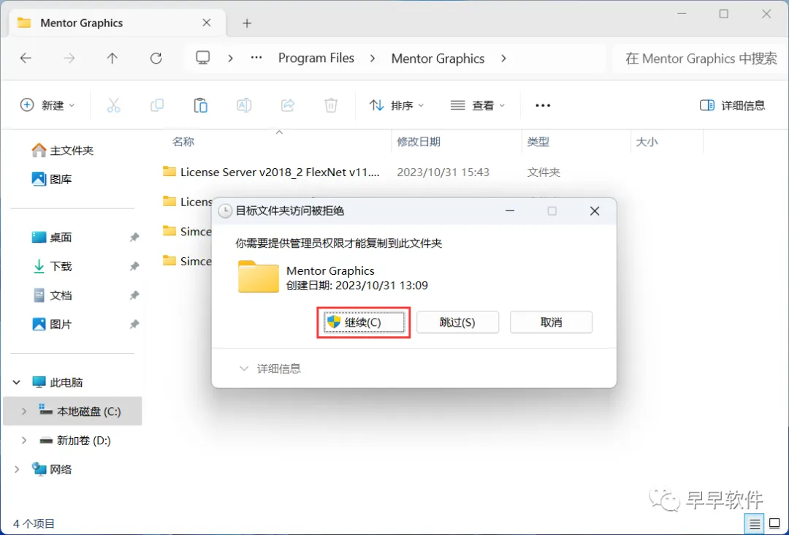Add a new tab with plus button

coord(247,23)
